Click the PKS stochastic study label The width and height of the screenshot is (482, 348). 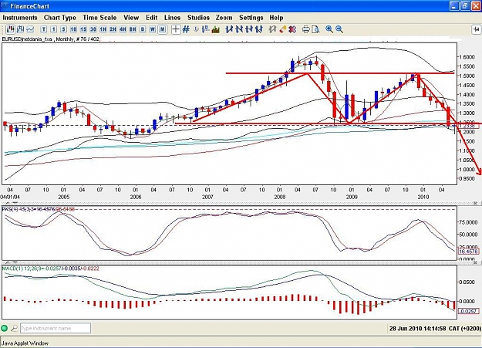pos(39,209)
